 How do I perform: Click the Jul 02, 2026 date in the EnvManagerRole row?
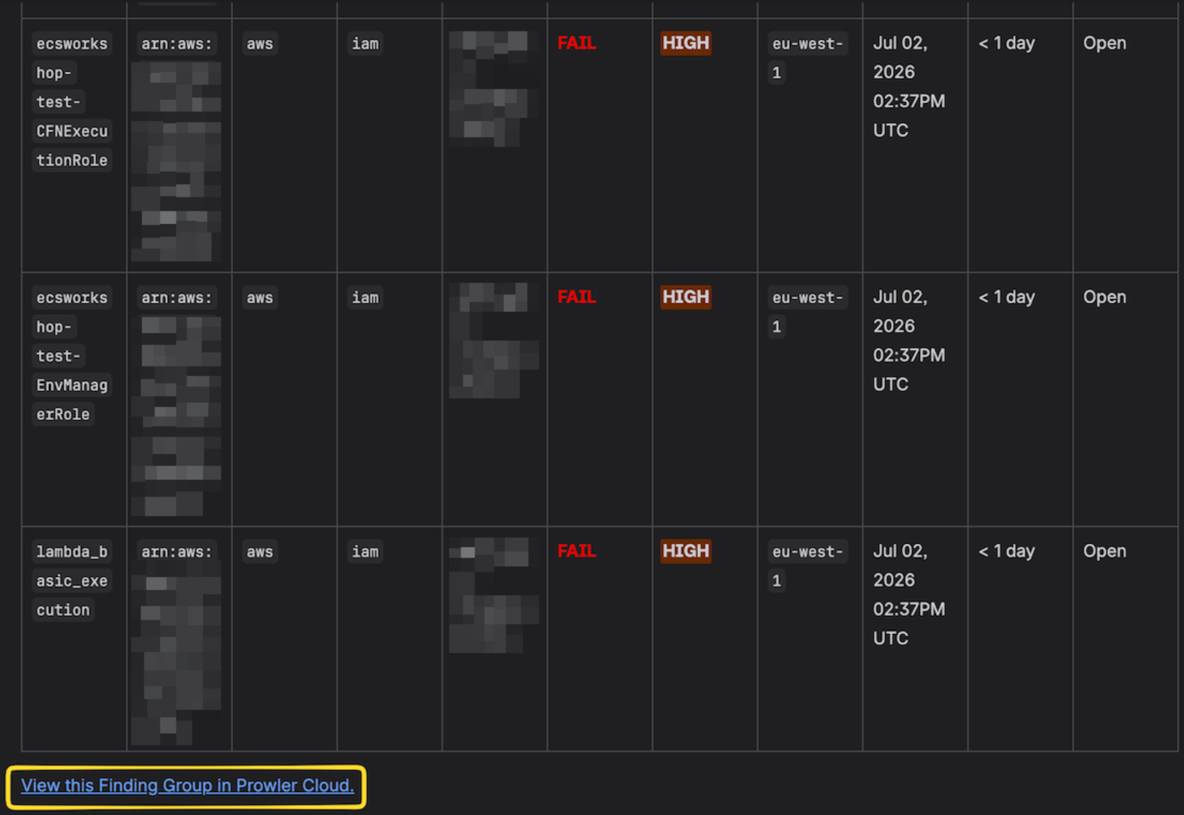coord(909,340)
